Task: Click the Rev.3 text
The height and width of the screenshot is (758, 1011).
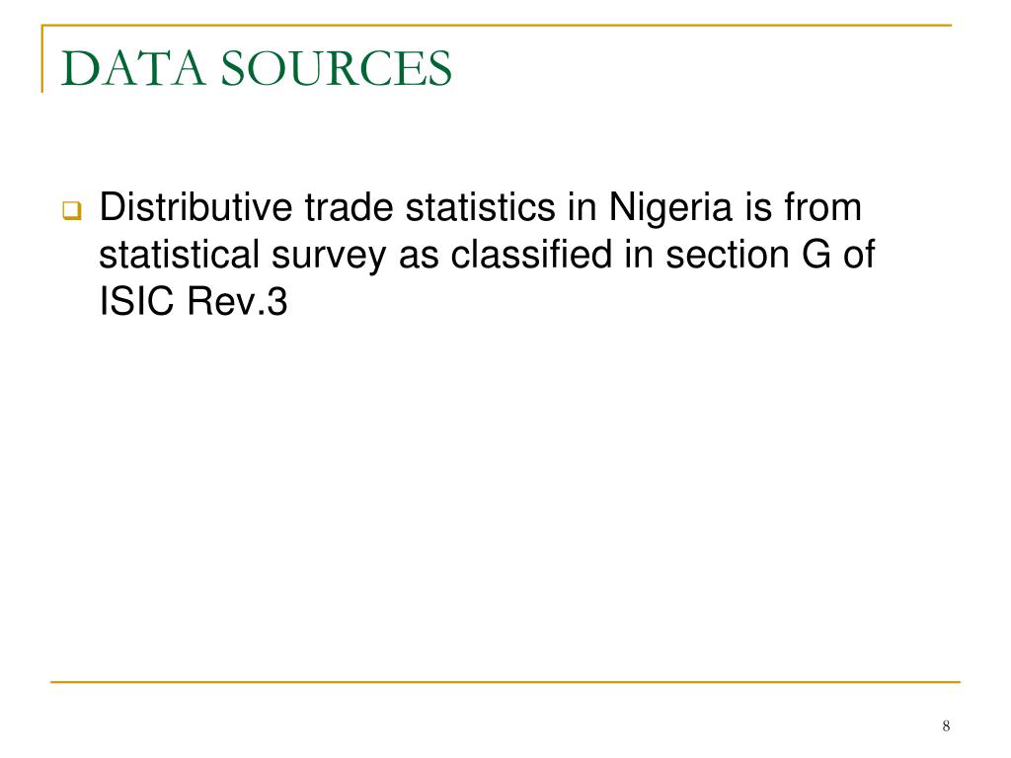Action: point(237,301)
